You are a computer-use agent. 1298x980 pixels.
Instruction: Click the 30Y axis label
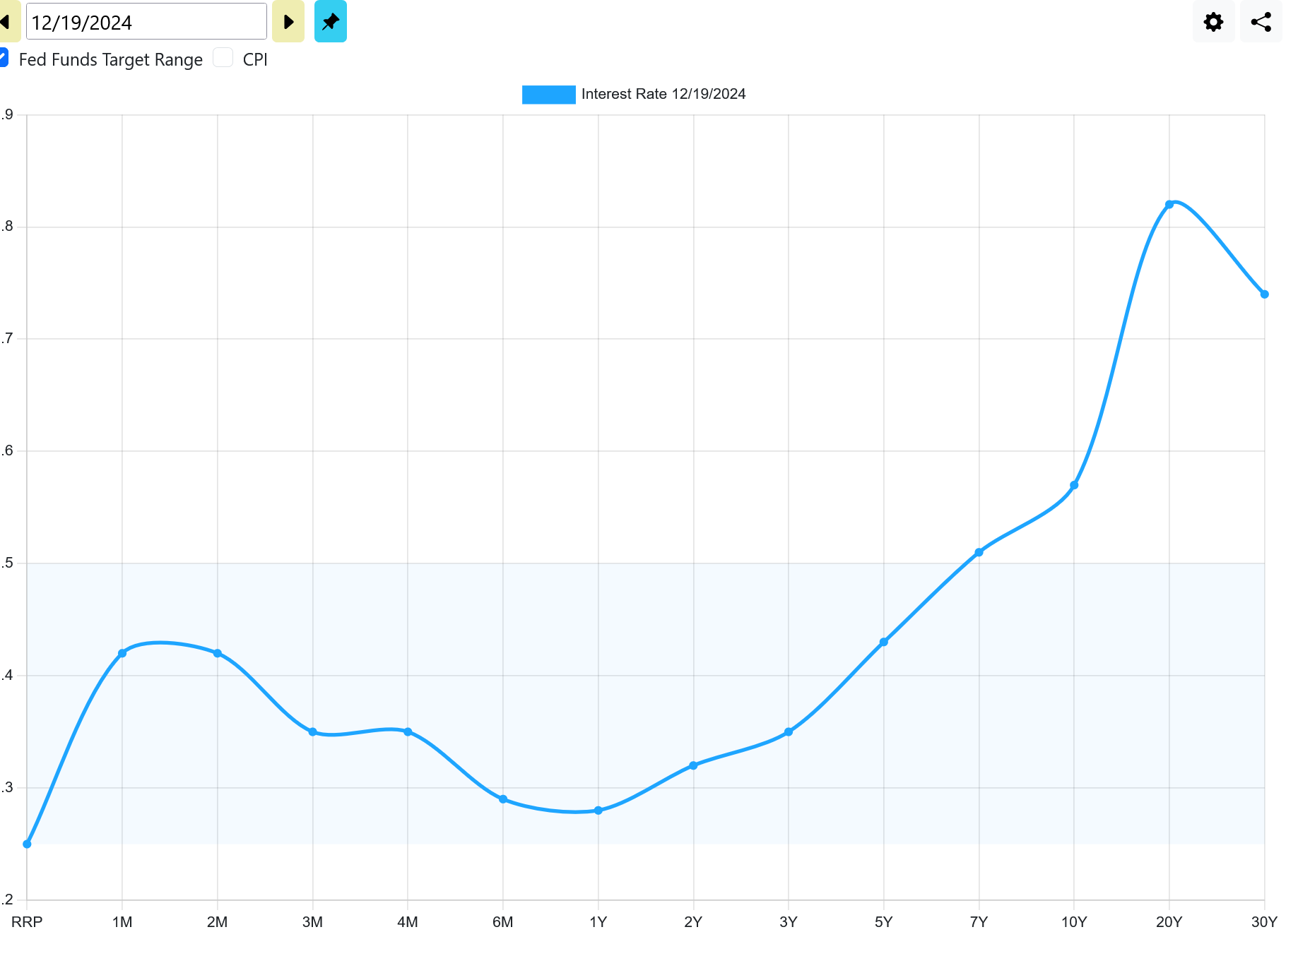click(x=1265, y=921)
